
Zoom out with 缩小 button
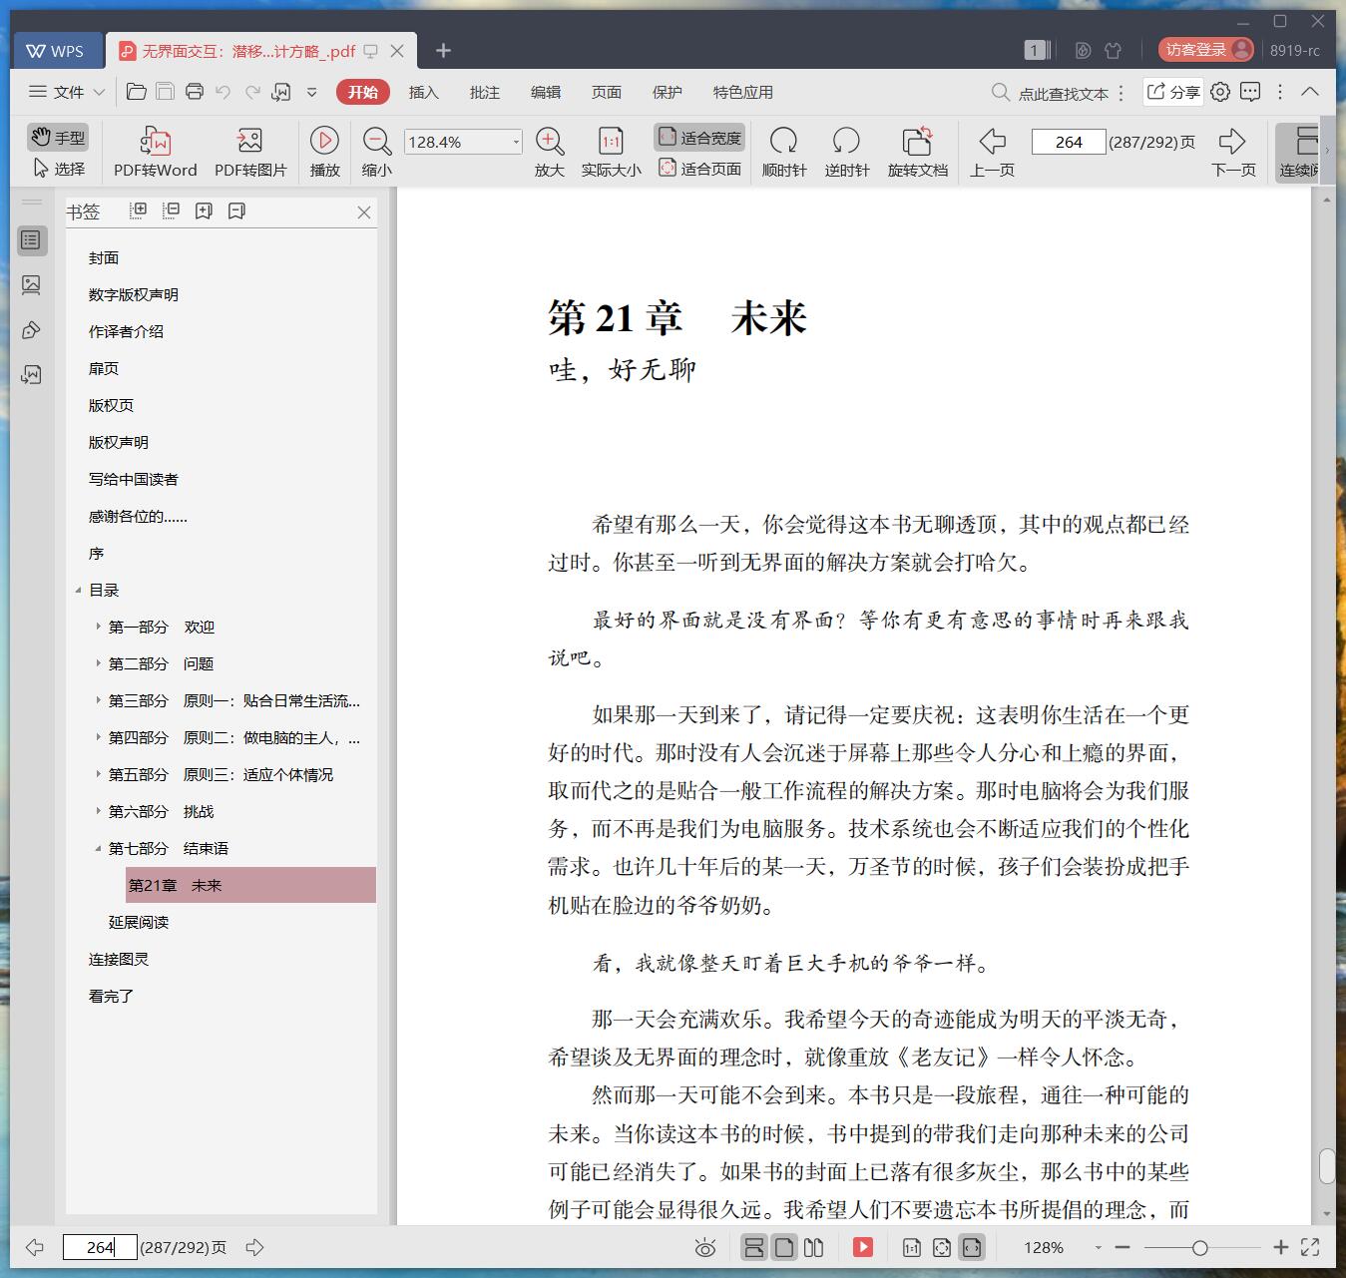pos(376,152)
